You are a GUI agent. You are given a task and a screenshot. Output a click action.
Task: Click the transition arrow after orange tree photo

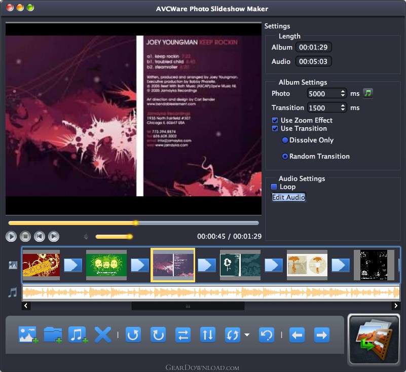point(341,265)
